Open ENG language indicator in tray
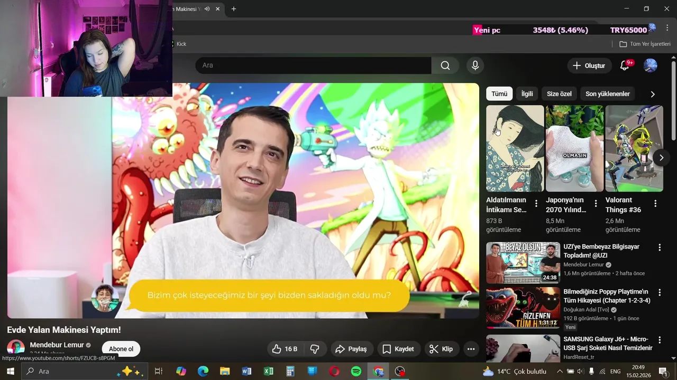 click(615, 371)
